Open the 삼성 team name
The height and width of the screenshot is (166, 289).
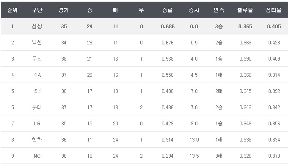[37, 27]
